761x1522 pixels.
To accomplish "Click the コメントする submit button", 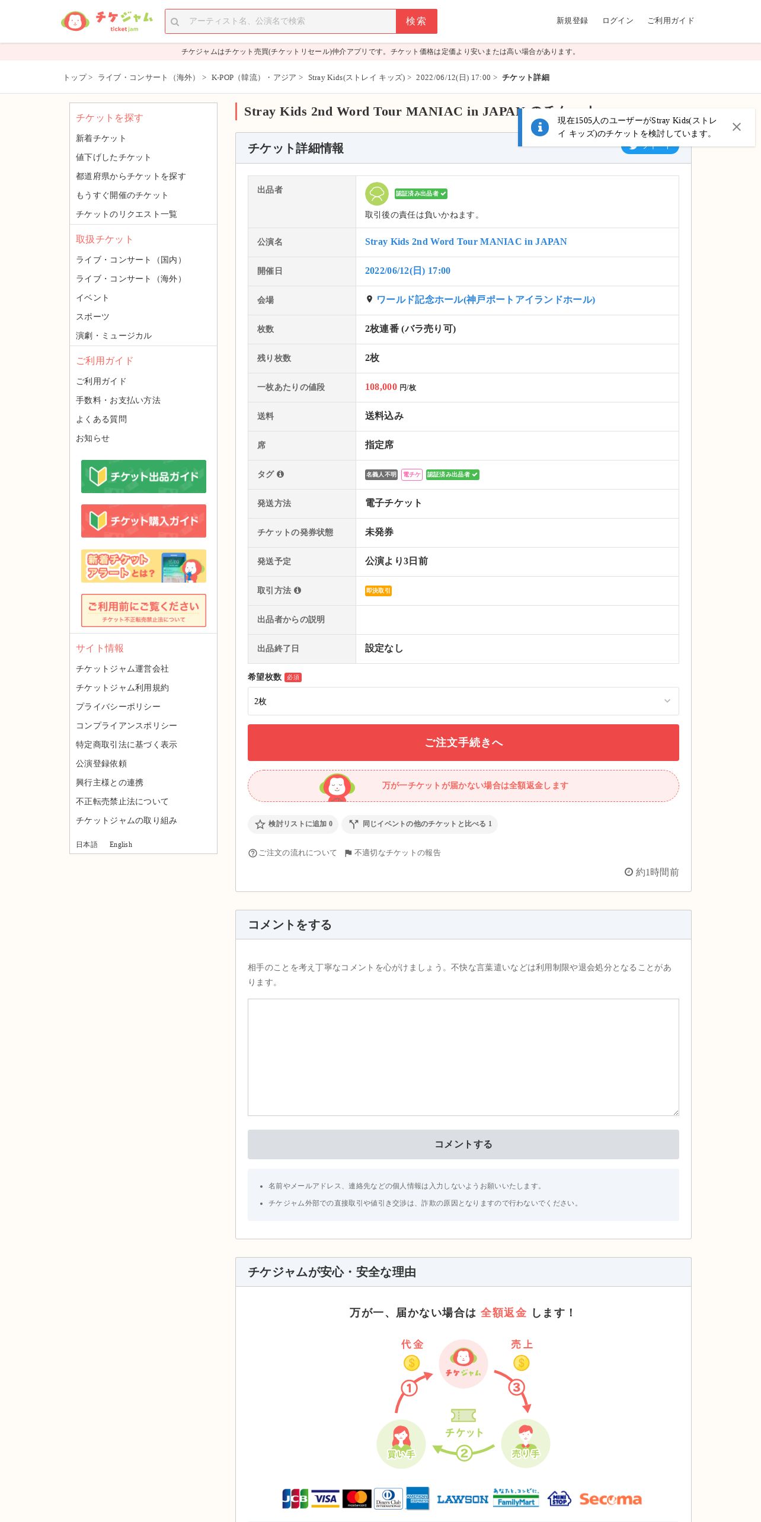I will pos(463,1144).
